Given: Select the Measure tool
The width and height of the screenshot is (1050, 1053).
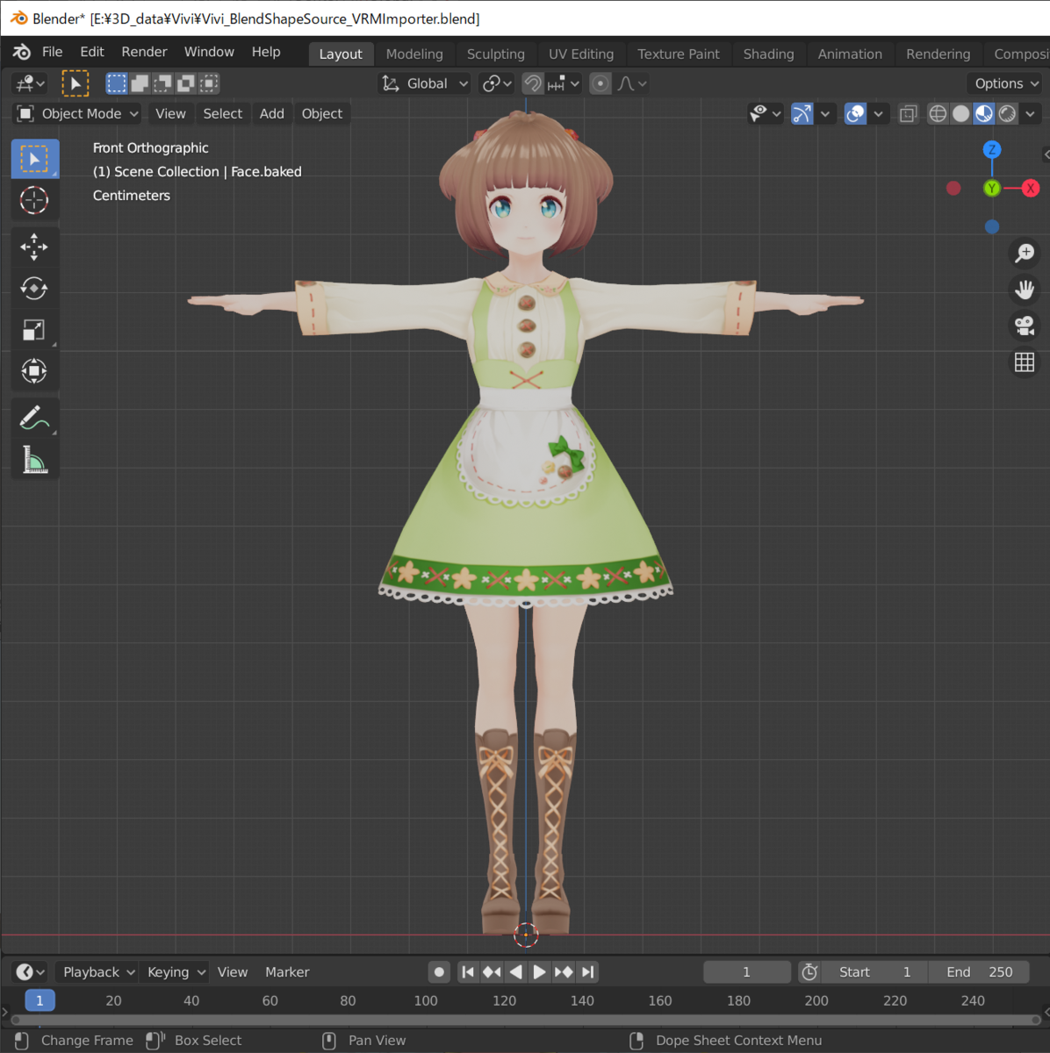Looking at the screenshot, I should tap(35, 459).
